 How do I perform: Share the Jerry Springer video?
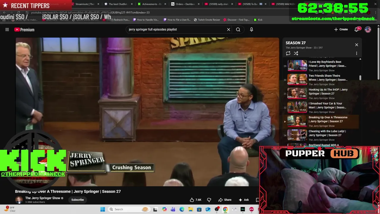pos(225,200)
